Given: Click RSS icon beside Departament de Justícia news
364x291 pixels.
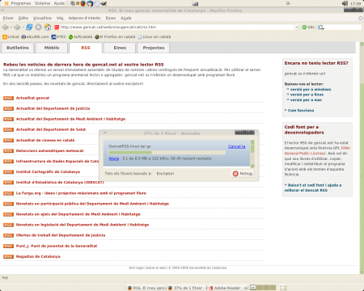Looking at the screenshot, I should (8, 108).
